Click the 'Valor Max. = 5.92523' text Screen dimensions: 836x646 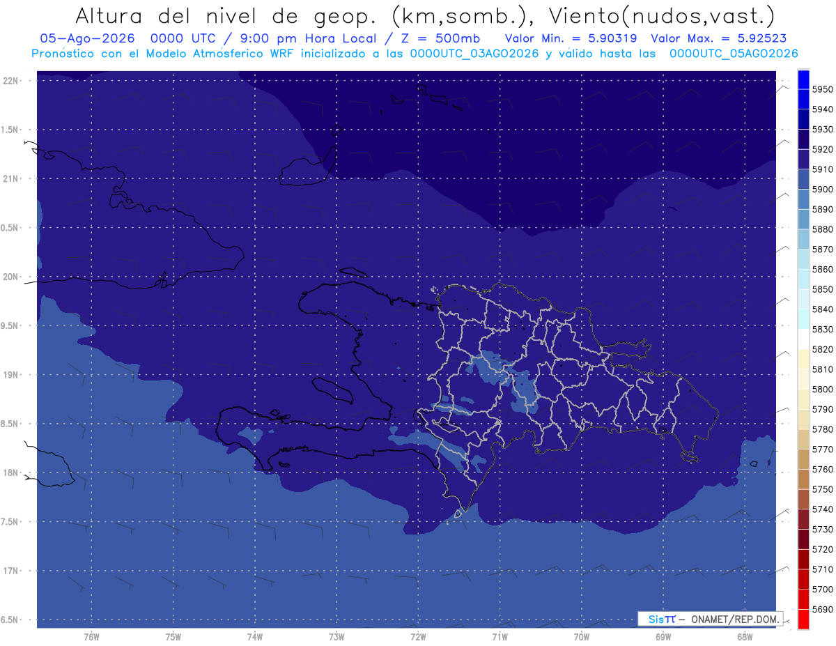pyautogui.click(x=719, y=38)
